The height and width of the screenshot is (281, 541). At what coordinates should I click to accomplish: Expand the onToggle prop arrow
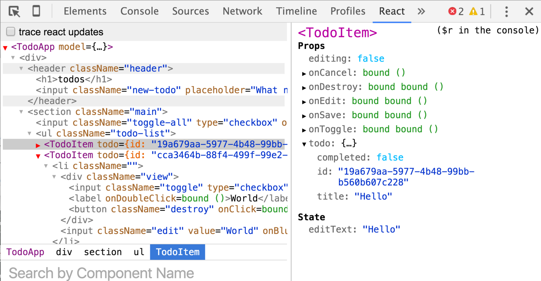coord(304,130)
